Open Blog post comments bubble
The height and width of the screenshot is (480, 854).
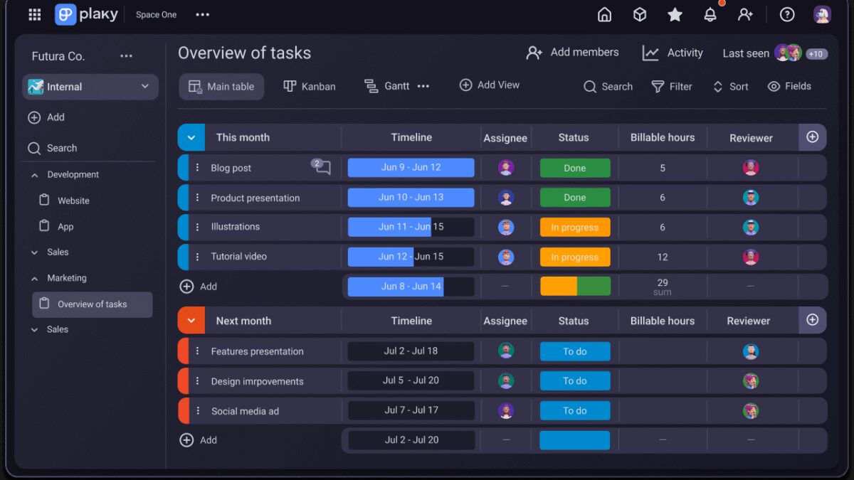click(322, 168)
